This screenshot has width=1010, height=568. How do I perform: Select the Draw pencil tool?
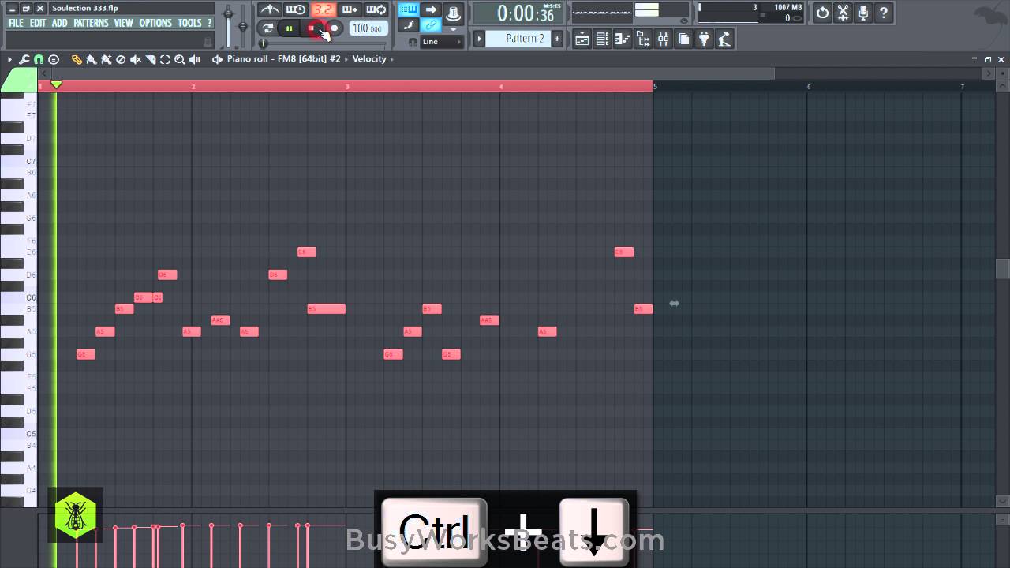77,59
